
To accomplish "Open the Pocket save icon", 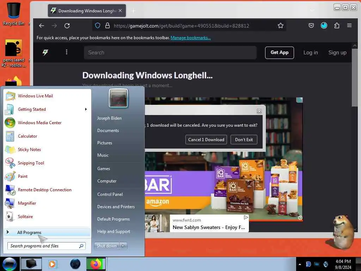I will (x=311, y=25).
